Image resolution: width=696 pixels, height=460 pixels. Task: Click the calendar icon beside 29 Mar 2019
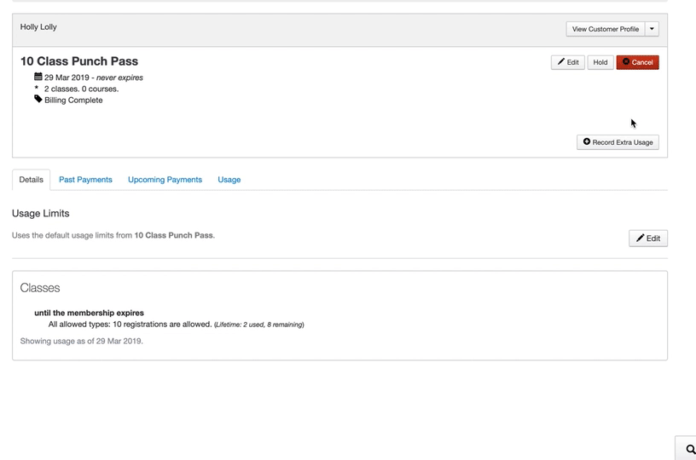(38, 77)
